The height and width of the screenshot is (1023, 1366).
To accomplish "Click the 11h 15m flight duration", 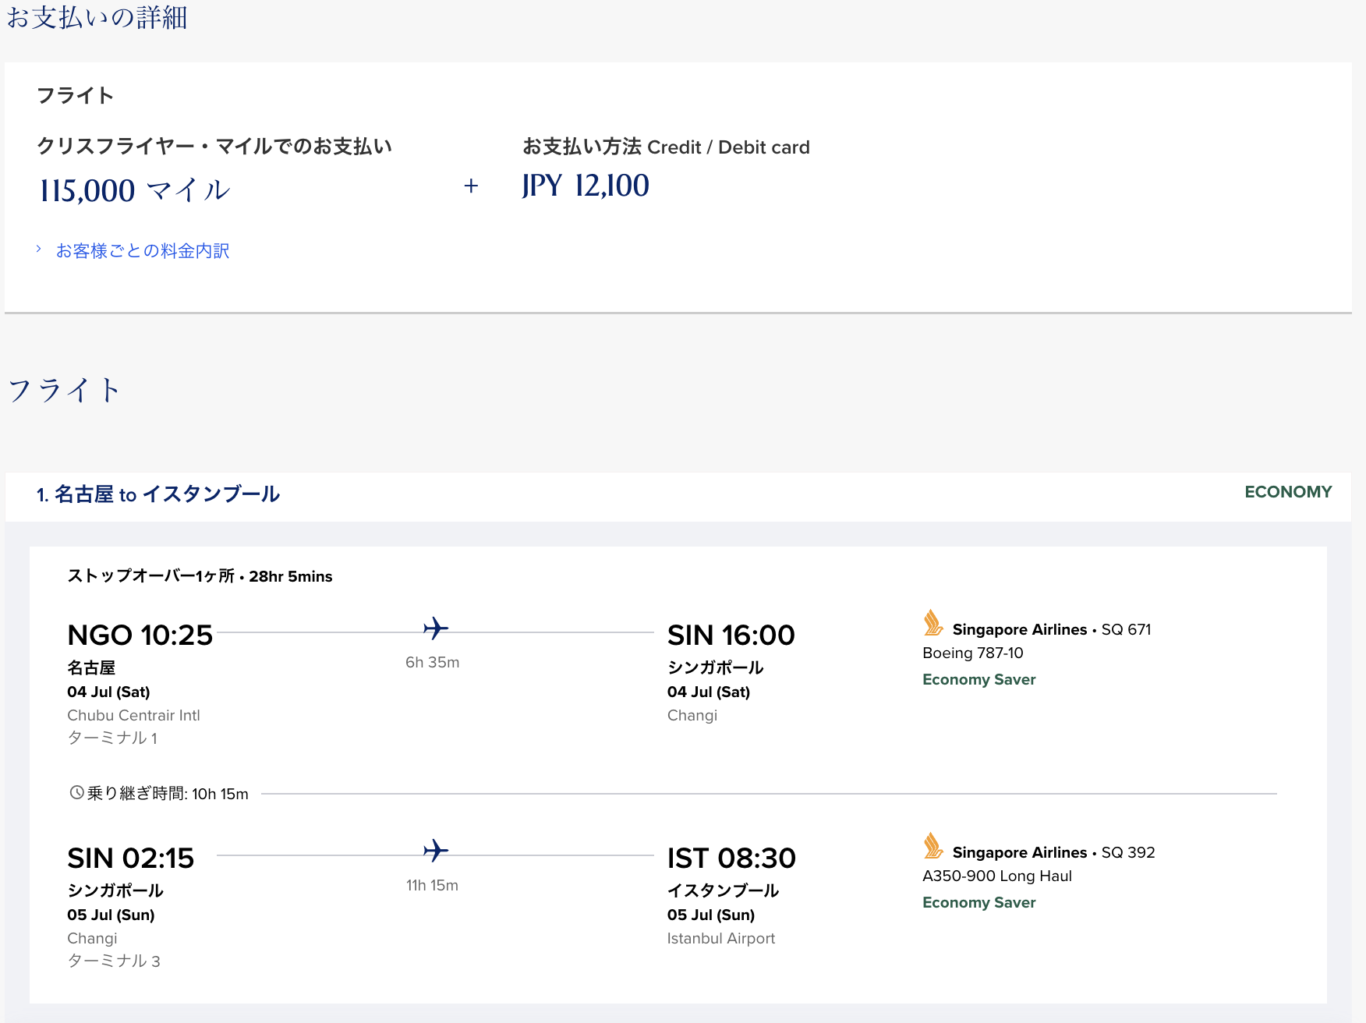I will point(433,885).
